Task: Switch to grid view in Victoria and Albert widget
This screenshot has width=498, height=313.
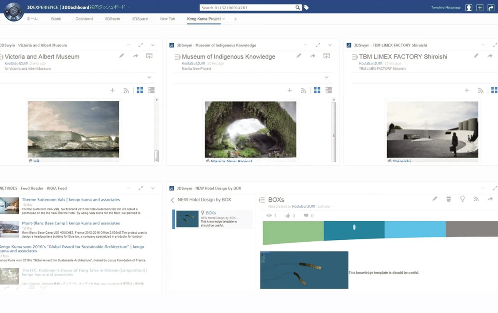Action: click(x=140, y=90)
